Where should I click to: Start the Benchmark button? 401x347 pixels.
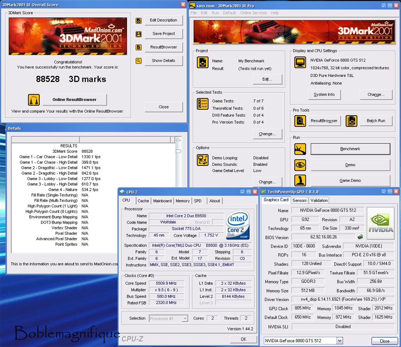tap(350, 149)
